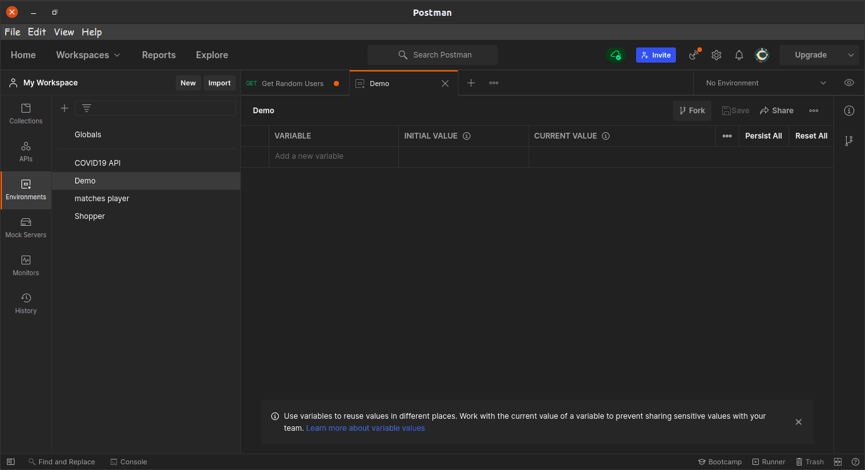Screen dimensions: 865x470
Task: Click the plus to create new environment
Action: (x=64, y=108)
